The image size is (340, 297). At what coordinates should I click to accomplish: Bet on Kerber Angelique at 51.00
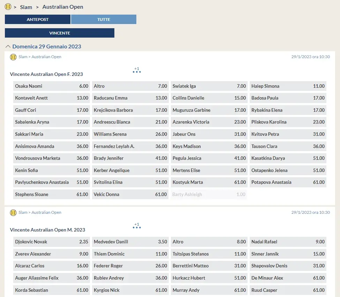click(130, 170)
